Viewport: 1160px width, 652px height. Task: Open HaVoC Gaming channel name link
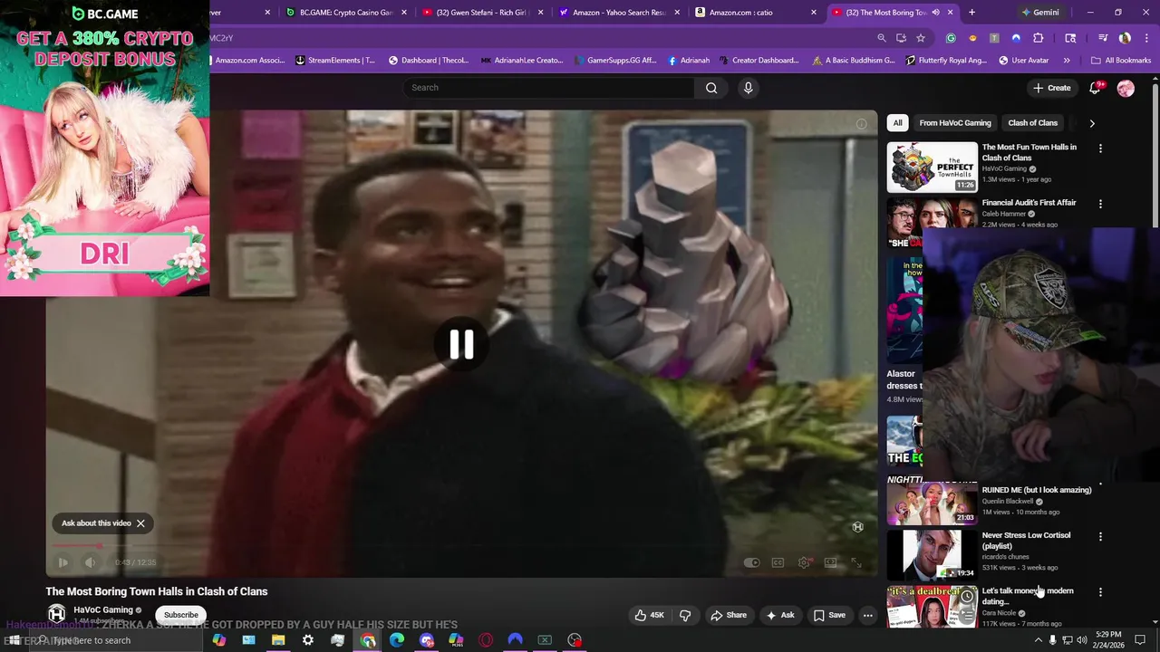coord(103,609)
